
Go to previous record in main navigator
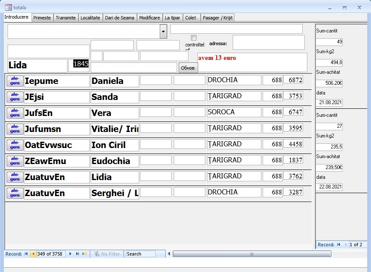(x=33, y=254)
